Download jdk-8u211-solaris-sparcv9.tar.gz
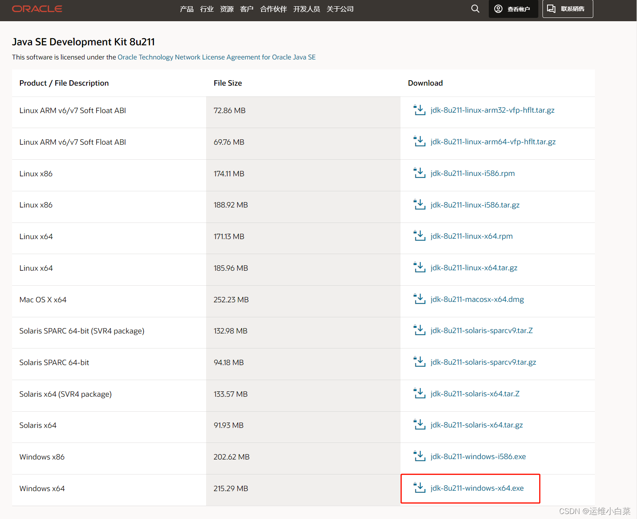Viewport: 637px width, 519px height. click(x=483, y=362)
